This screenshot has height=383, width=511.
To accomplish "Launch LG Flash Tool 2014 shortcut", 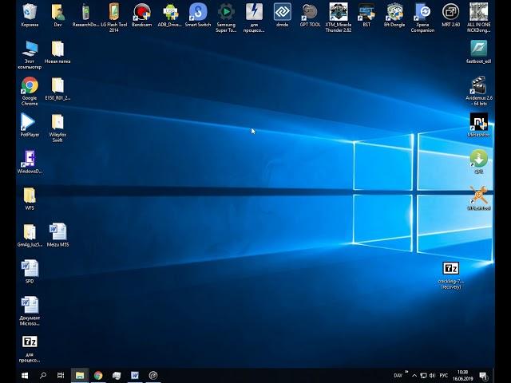I will pyautogui.click(x=113, y=18).
